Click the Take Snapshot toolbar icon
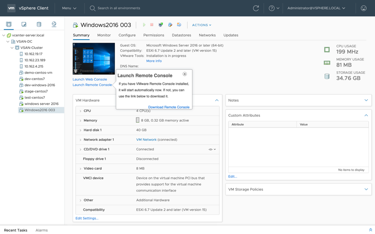 [179, 25]
